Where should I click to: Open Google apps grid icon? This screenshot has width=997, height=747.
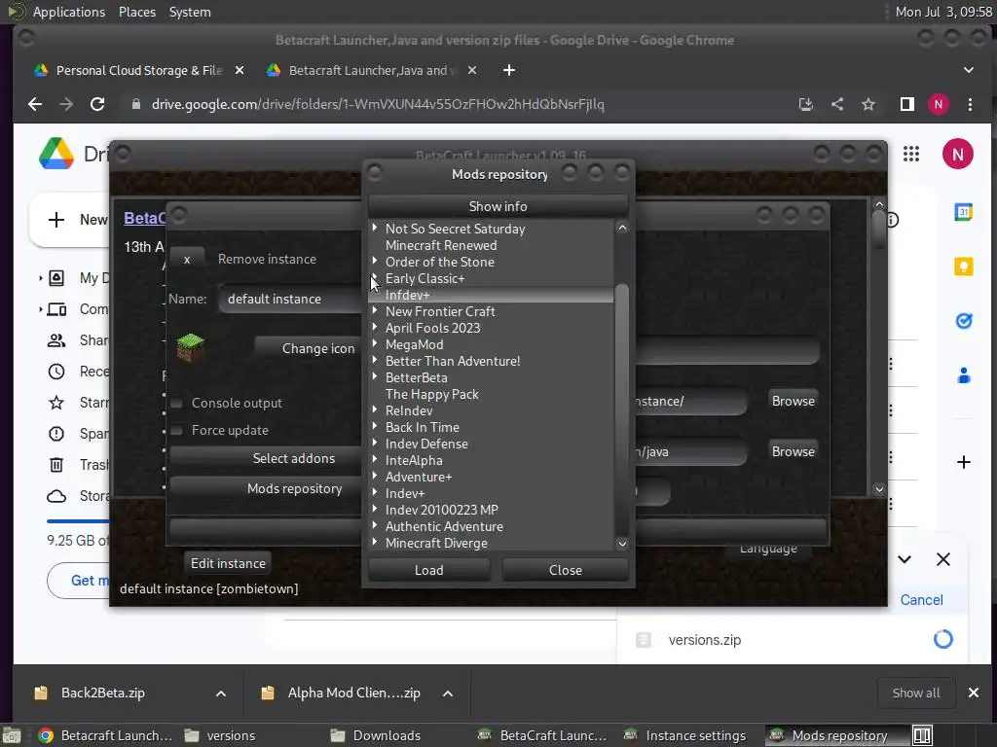(911, 154)
